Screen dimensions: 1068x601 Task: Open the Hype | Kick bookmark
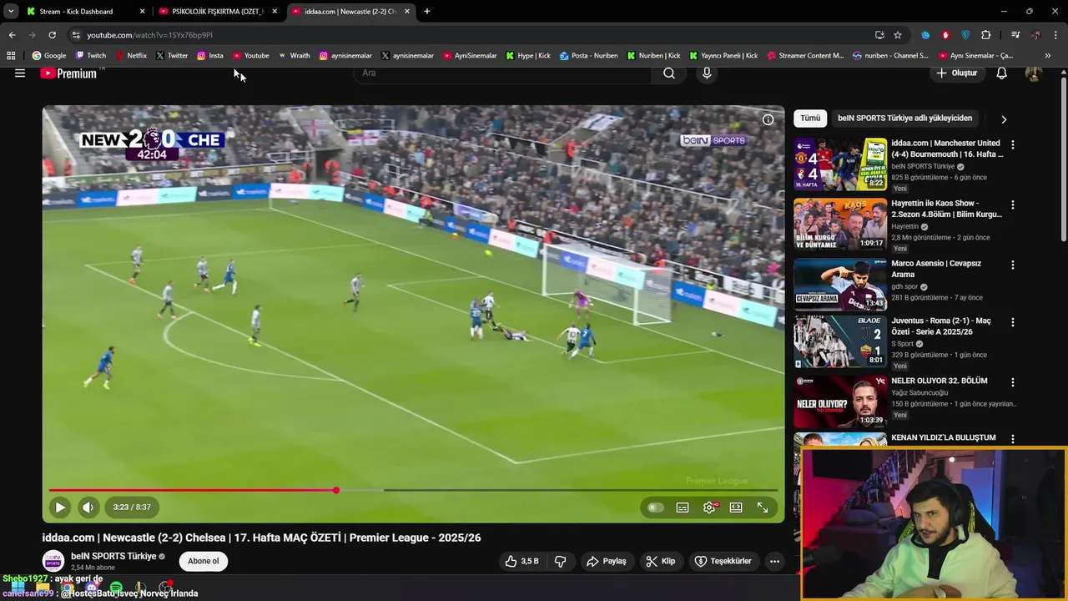pyautogui.click(x=527, y=56)
